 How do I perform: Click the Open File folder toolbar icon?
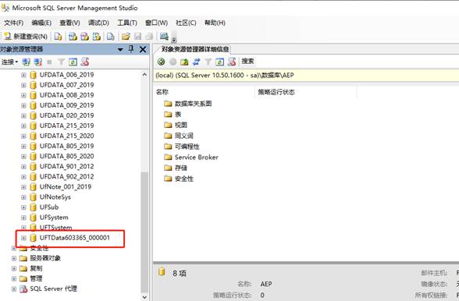[x=126, y=37]
